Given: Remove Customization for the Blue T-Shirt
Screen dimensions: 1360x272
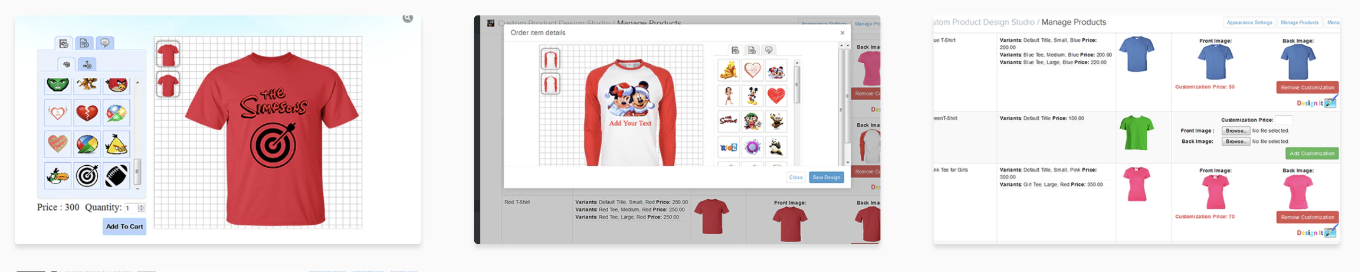Looking at the screenshot, I should pos(1307,88).
